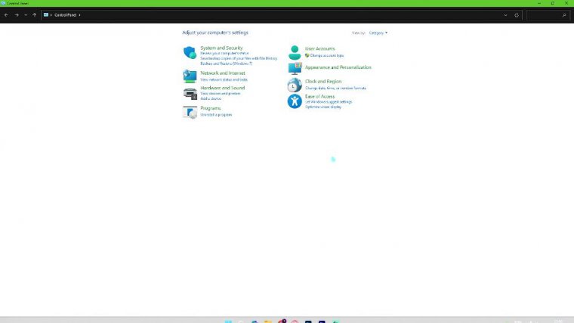Expand the address bar history dropdown
Image resolution: width=574 pixels, height=323 pixels.
tap(505, 15)
